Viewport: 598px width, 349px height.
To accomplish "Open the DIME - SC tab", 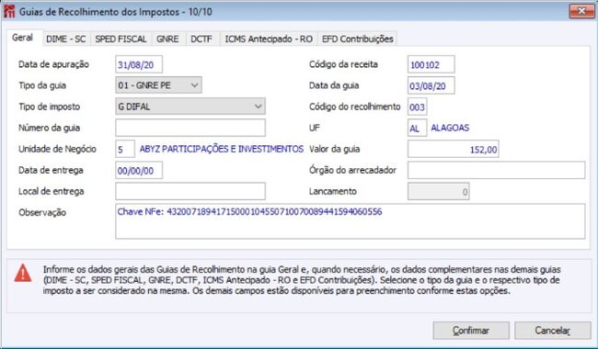I will [x=66, y=39].
